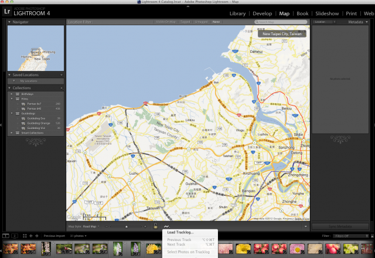This screenshot has width=375, height=258.
Task: Open second window display 2
Action: (15, 236)
